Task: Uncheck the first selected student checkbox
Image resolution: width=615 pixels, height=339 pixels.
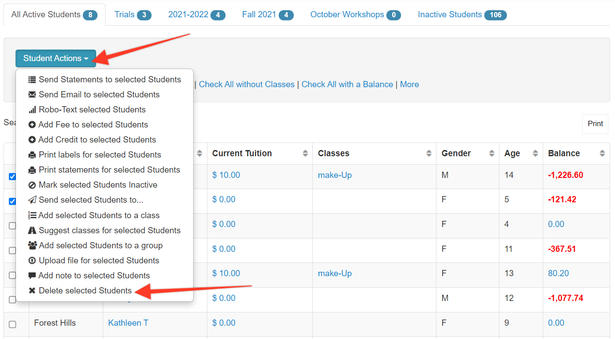Action: point(12,177)
